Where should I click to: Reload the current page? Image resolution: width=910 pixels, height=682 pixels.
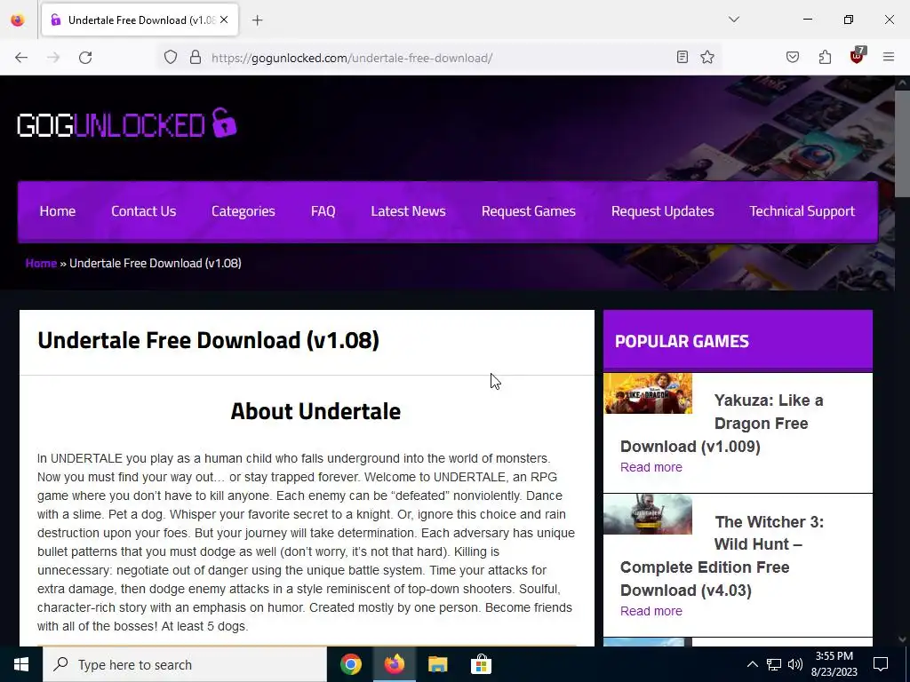85,58
